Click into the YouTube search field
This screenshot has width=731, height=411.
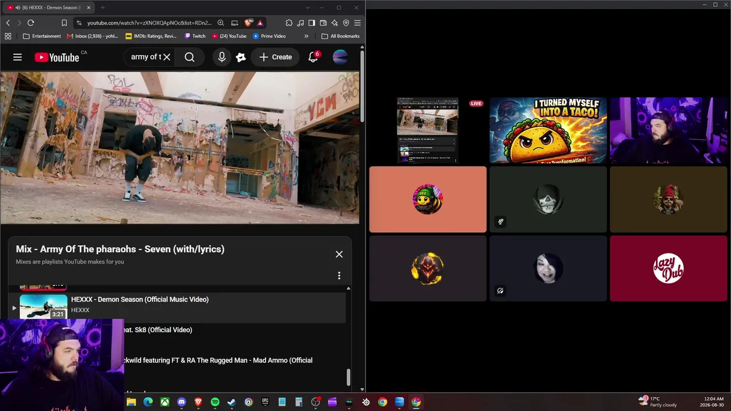pyautogui.click(x=146, y=57)
